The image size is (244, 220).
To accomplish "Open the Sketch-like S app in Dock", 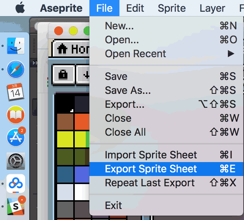I will tap(16, 206).
